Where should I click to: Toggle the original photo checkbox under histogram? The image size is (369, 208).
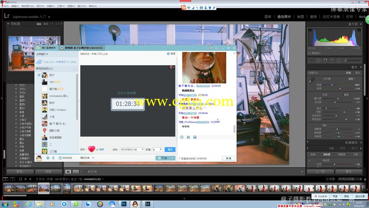(x=309, y=53)
